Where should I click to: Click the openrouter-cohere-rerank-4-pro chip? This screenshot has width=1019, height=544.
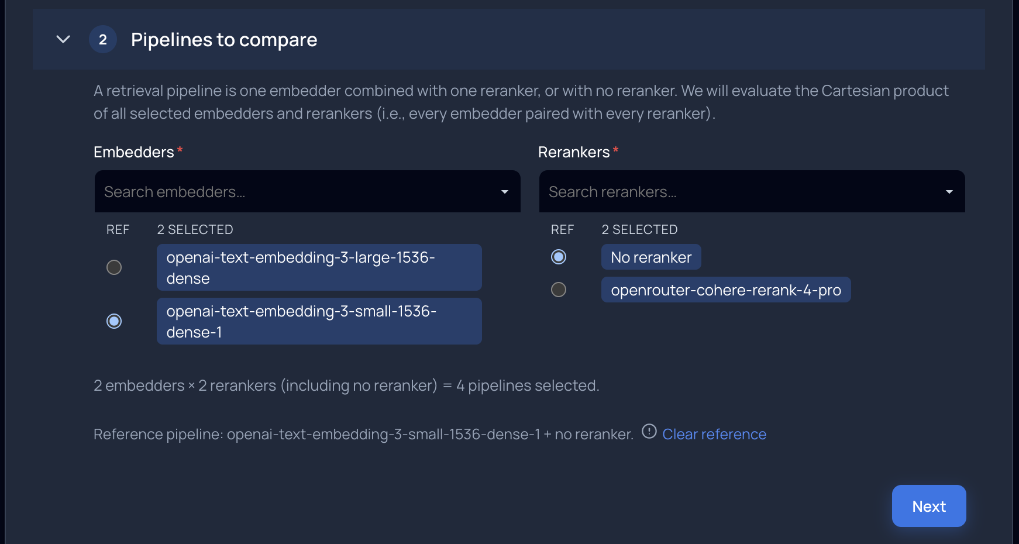click(726, 290)
